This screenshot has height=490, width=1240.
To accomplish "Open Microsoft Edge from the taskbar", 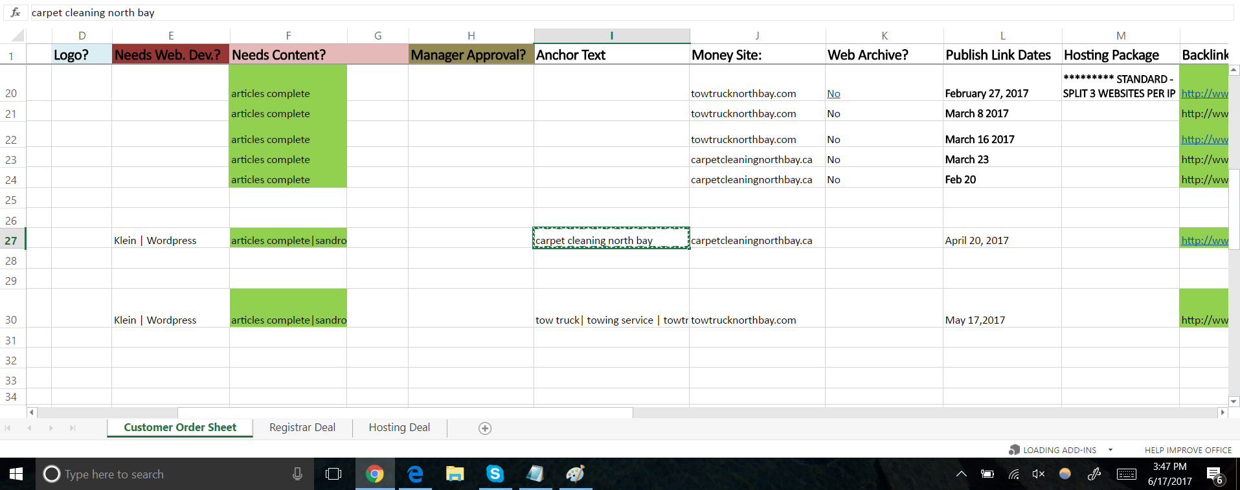I will click(x=415, y=474).
